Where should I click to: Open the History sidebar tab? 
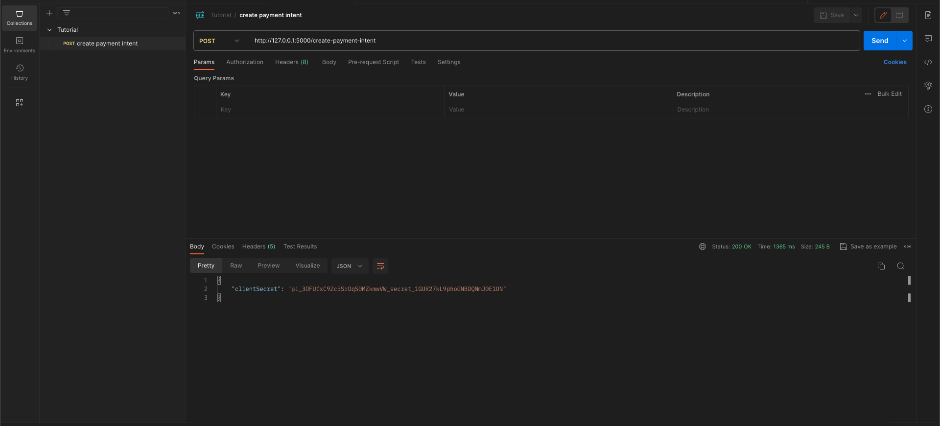[20, 72]
